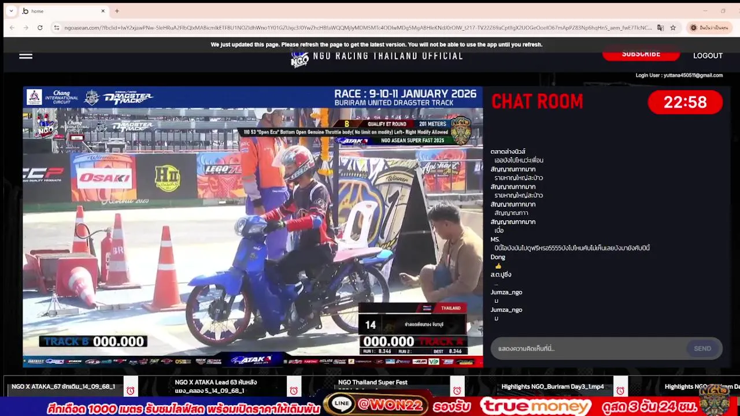Screen dimensions: 740x416
Task: Click the live race video player
Action: click(253, 226)
